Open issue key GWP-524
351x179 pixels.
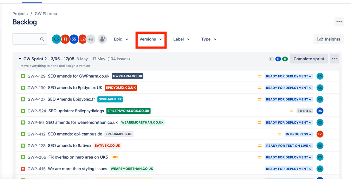(37, 111)
